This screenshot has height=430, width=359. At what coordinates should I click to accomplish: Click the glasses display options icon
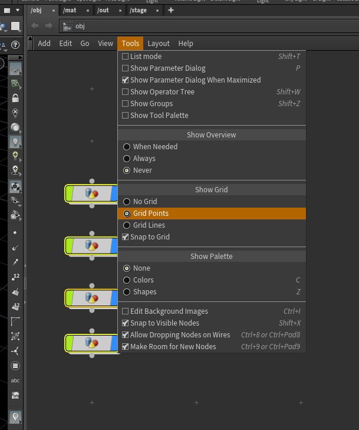(x=15, y=201)
